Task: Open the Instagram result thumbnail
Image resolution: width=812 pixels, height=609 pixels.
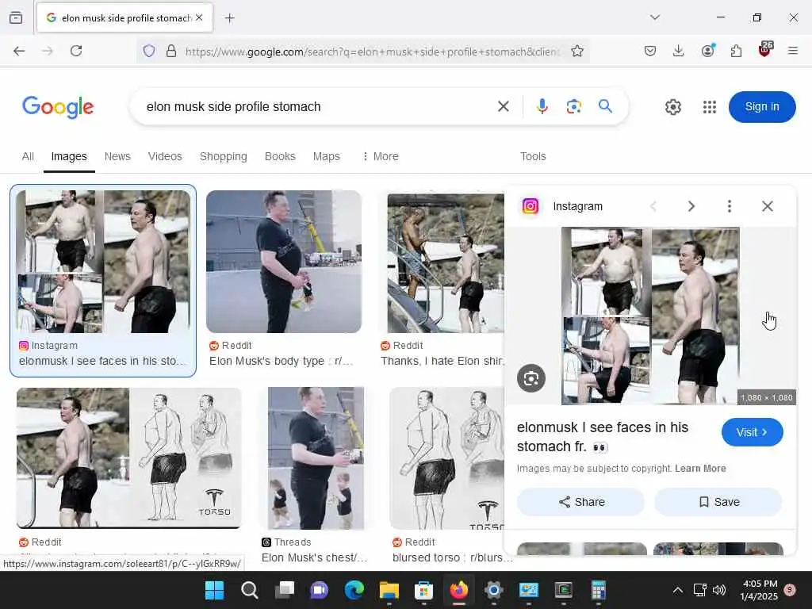Action: 103,262
